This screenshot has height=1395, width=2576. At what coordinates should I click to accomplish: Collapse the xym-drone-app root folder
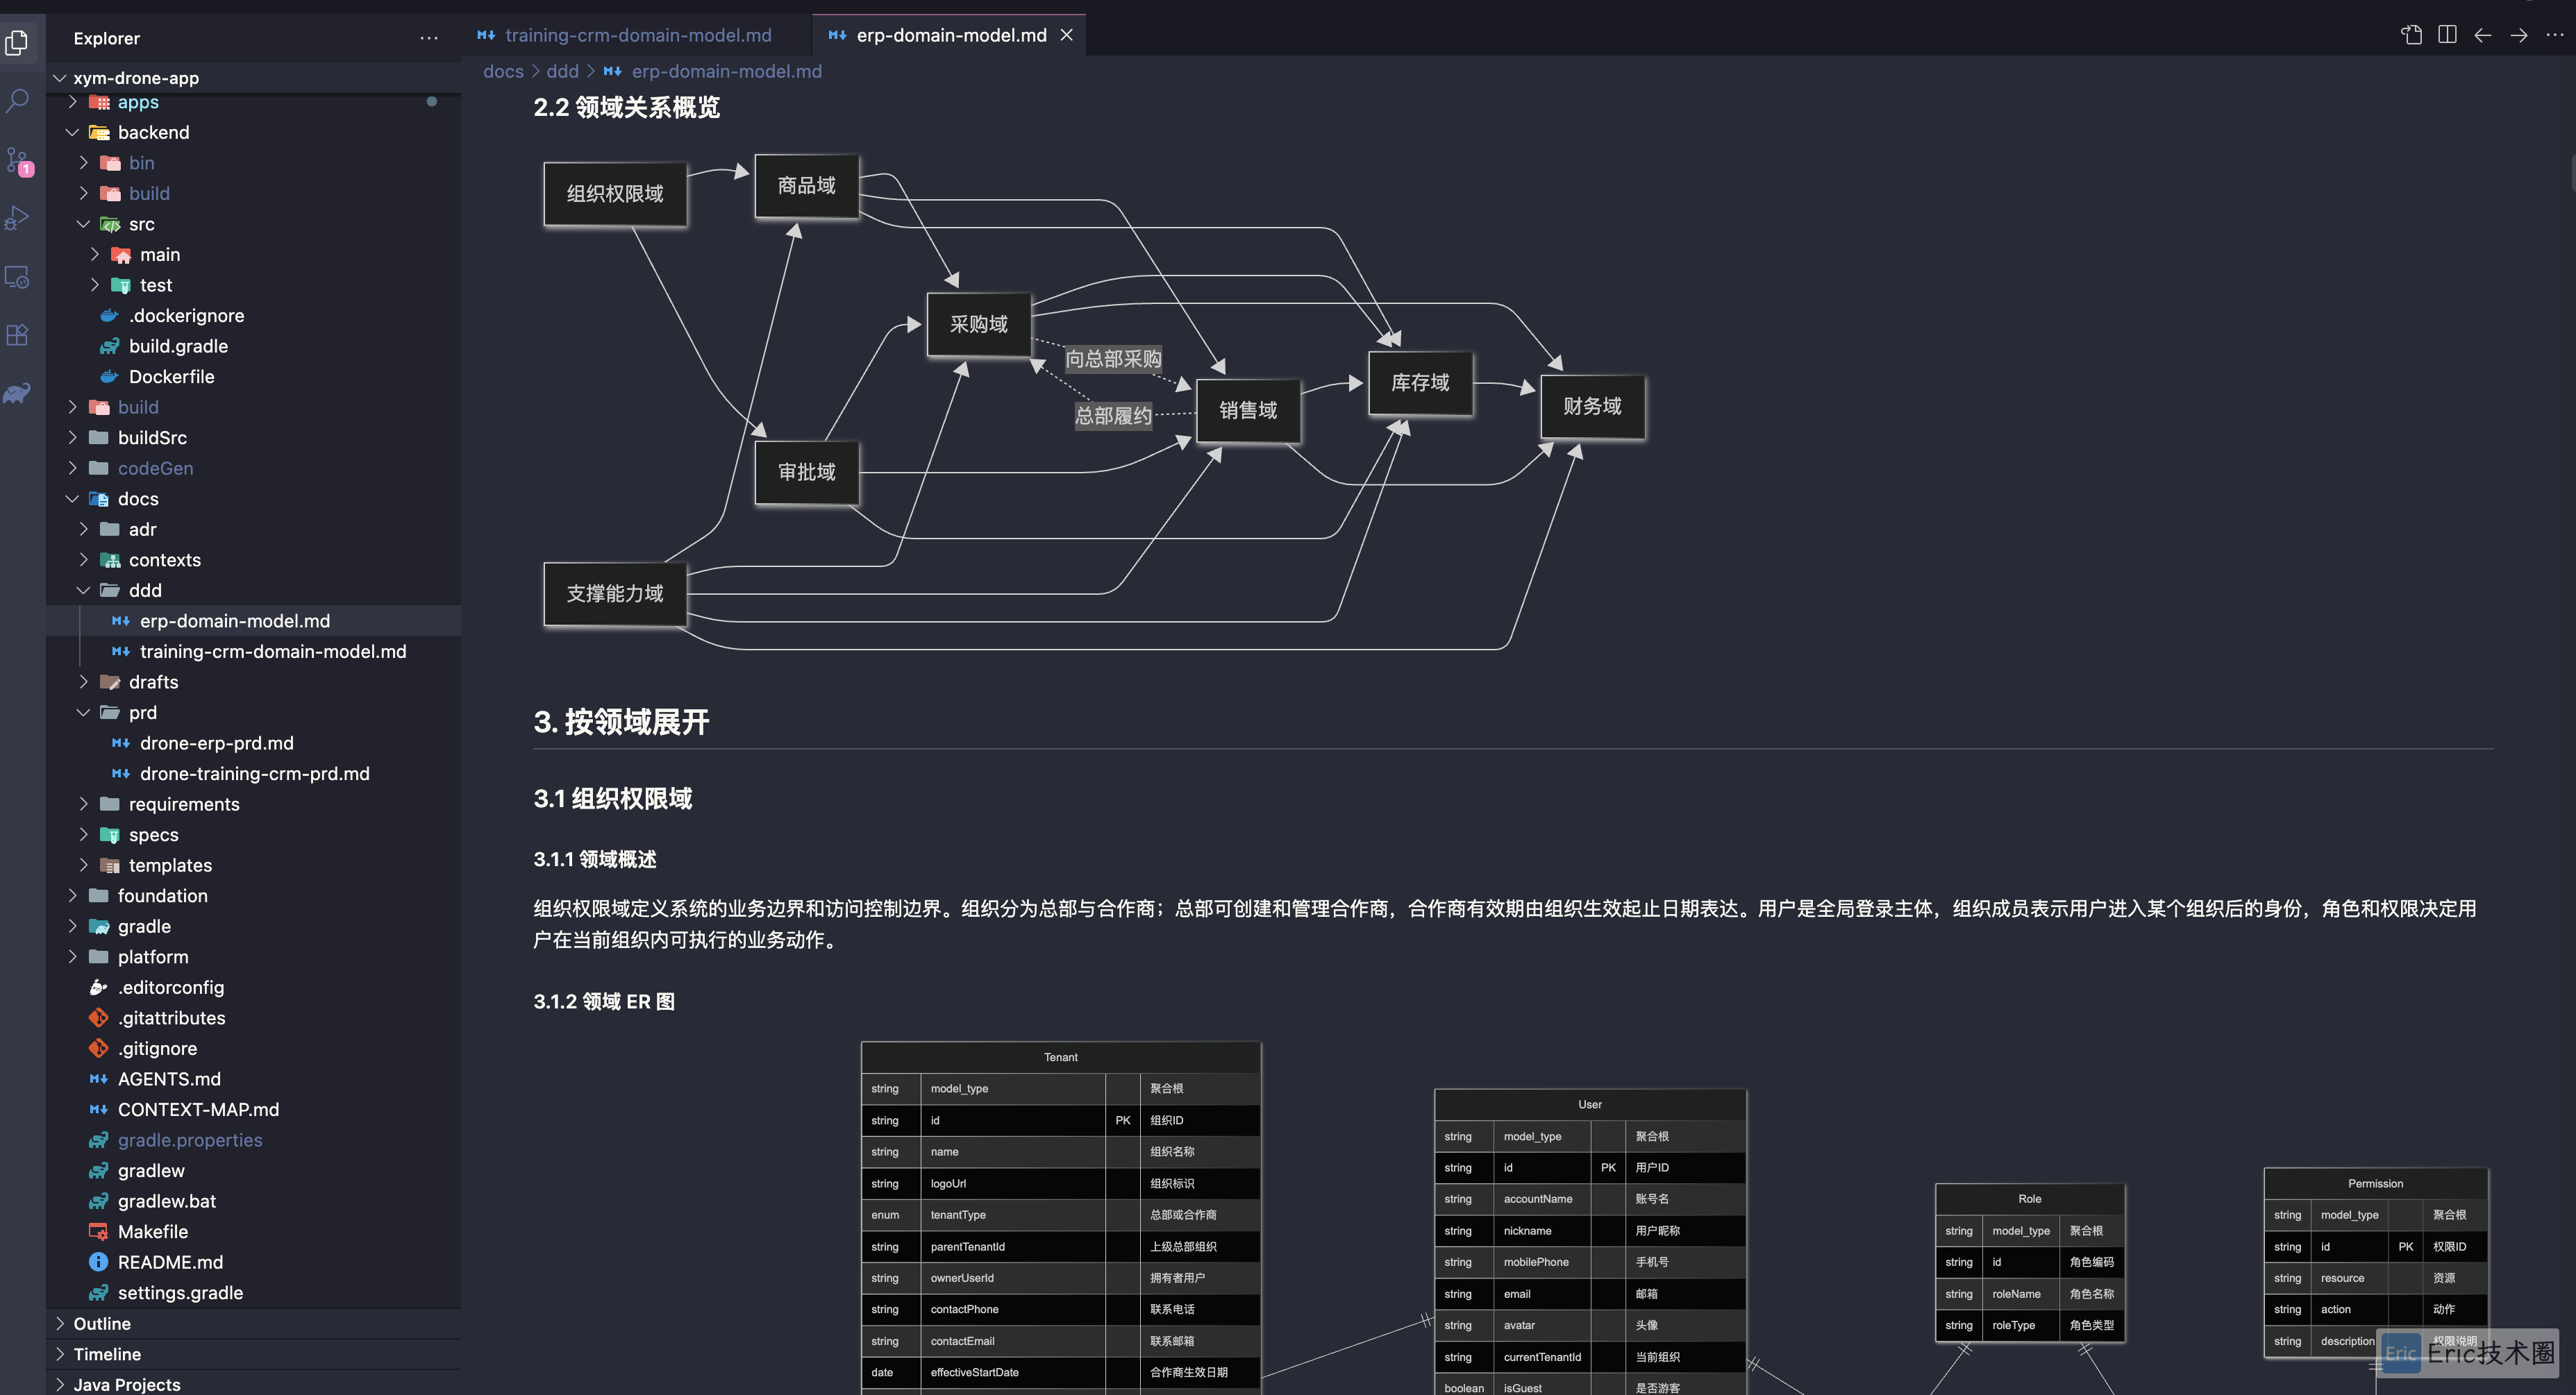pos(59,78)
